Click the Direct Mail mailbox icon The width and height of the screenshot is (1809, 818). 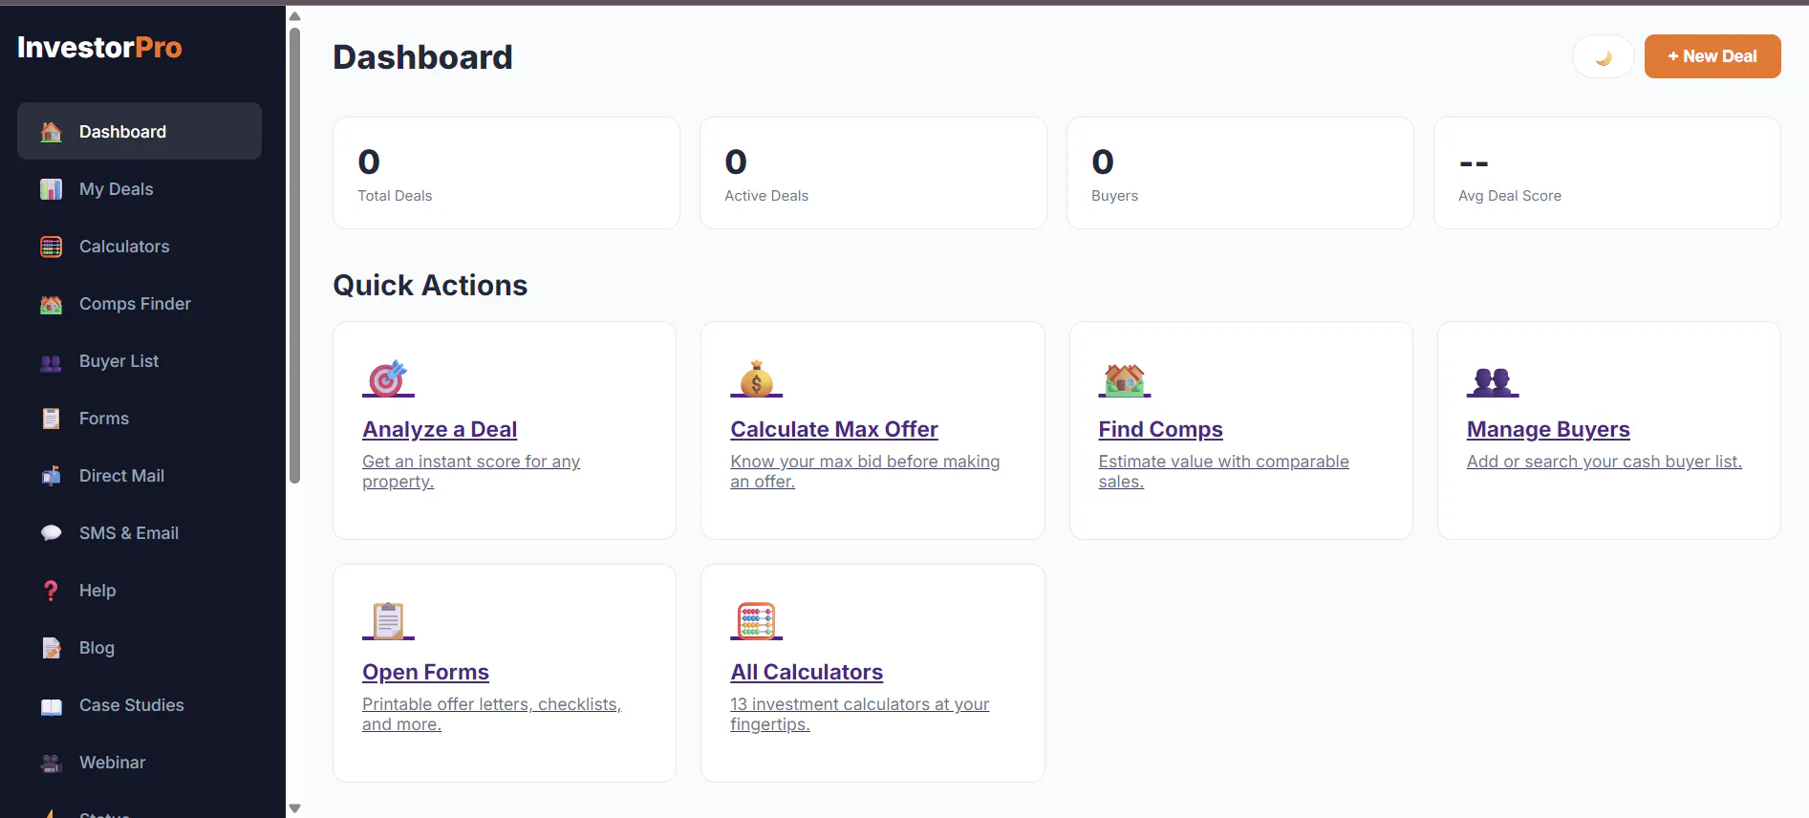coord(52,476)
